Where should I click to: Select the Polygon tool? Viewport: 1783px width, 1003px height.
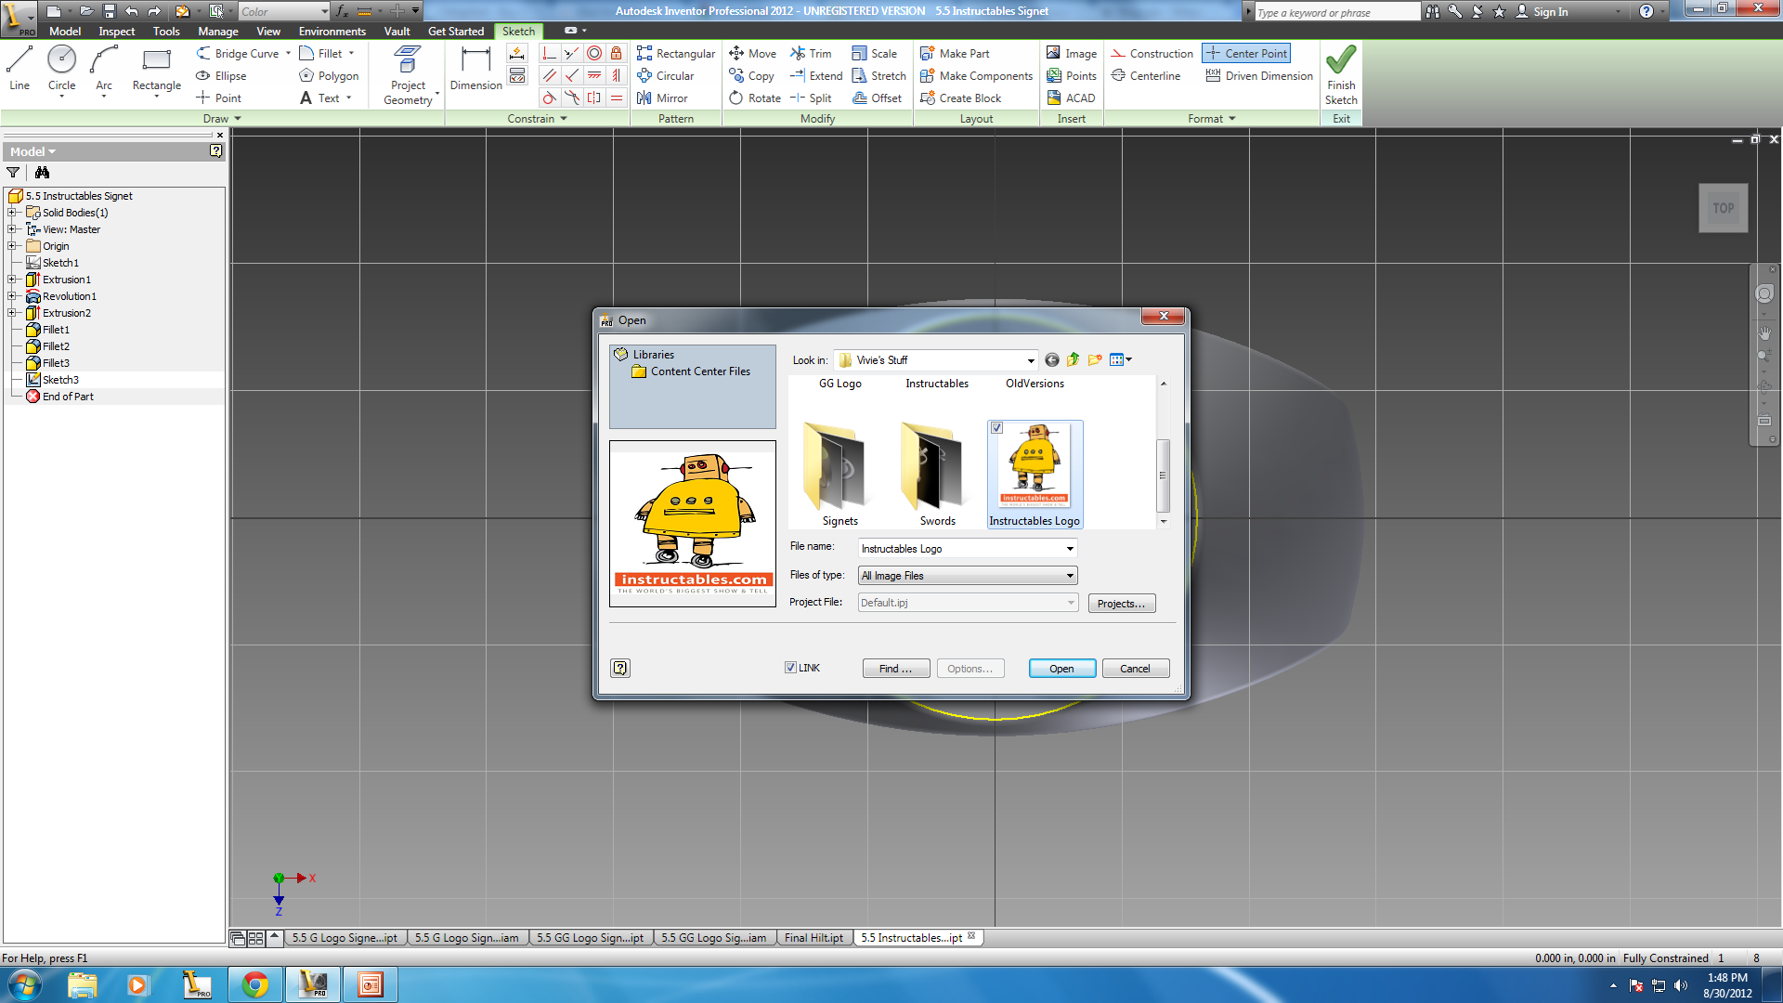(x=329, y=75)
